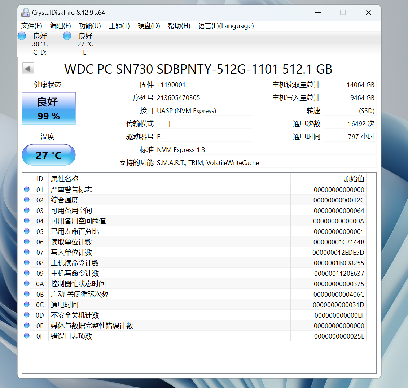Click the 固件 firmware value field
This screenshot has height=388, width=408.
[x=204, y=85]
